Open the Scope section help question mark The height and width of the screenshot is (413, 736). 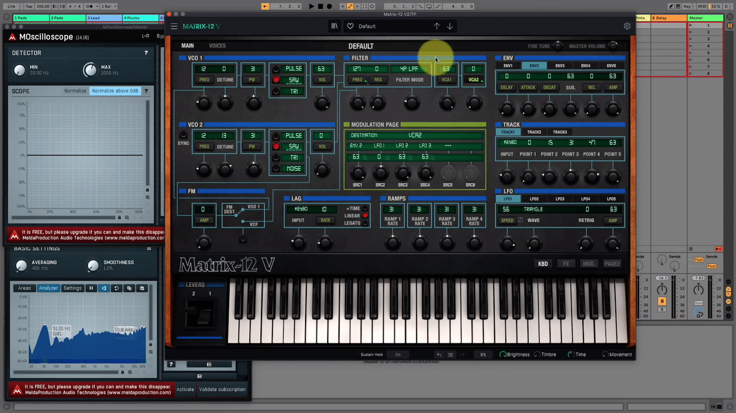[x=146, y=91]
